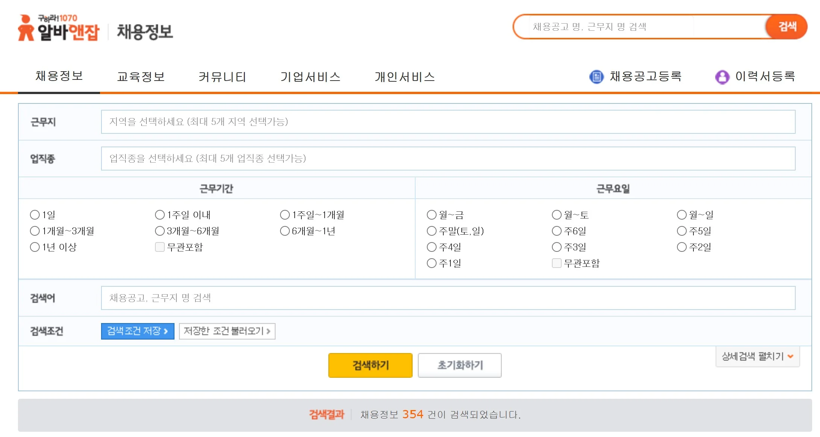The width and height of the screenshot is (820, 437).
Task: Open the 근무지 region selector field
Action: coord(448,122)
